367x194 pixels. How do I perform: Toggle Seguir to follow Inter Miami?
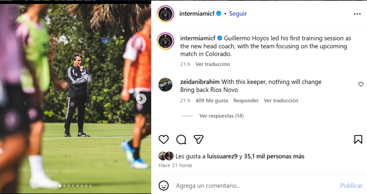[x=238, y=13]
